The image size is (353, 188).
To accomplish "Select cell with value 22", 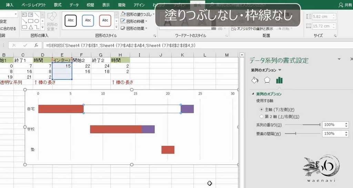I will click(x=81, y=66).
